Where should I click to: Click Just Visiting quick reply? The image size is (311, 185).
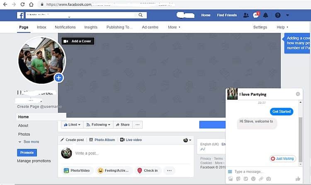coord(283,158)
